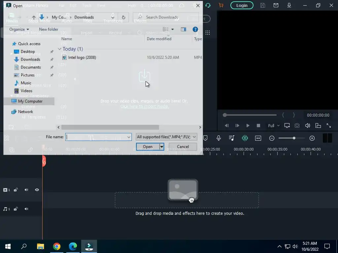This screenshot has width=338, height=253.
Task: Click the voiceover microphone icon
Action: point(219,138)
